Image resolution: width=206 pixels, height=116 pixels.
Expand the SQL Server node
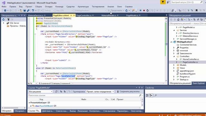click(x=4, y=23)
